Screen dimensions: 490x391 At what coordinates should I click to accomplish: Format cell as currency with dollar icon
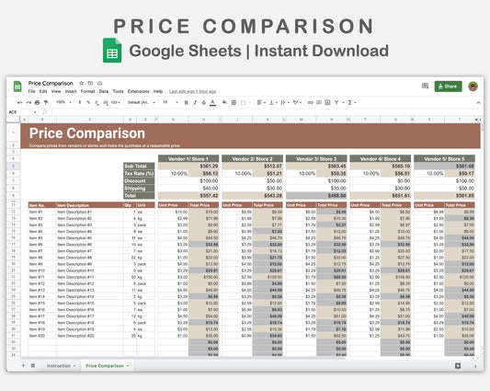tap(80, 103)
